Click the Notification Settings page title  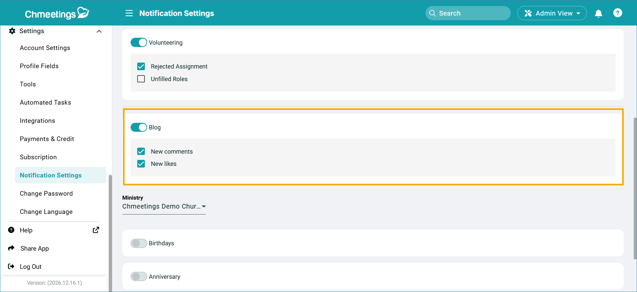(177, 13)
